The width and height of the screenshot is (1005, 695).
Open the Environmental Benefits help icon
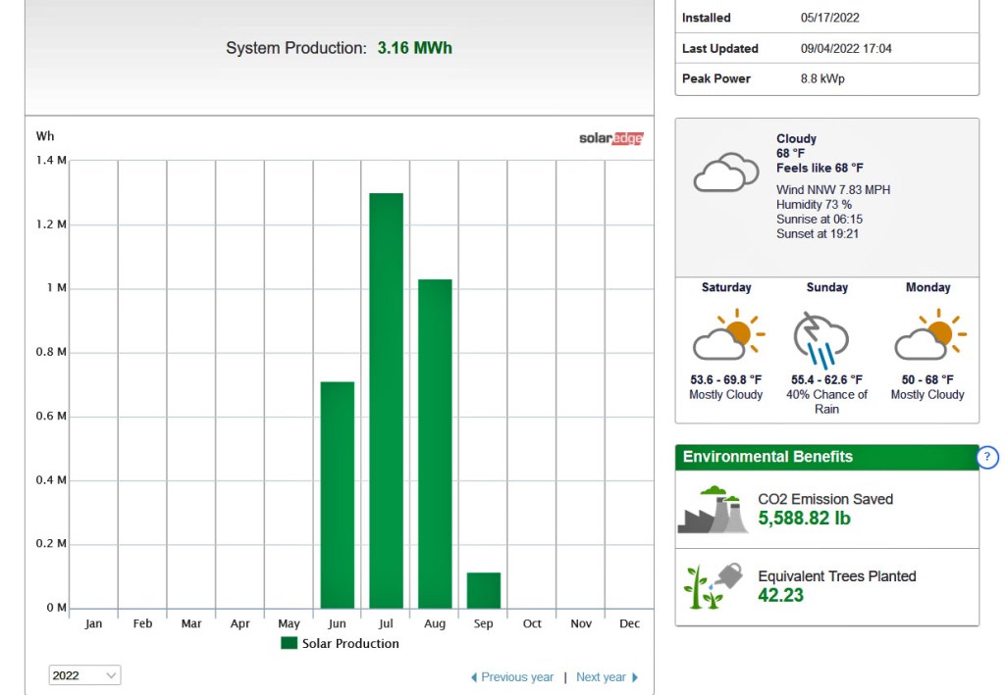(x=987, y=457)
